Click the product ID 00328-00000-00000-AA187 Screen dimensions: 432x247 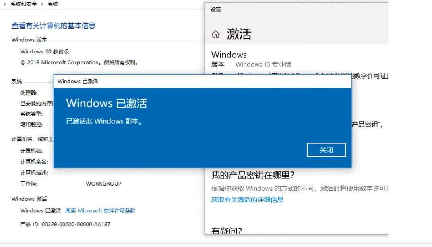76,224
